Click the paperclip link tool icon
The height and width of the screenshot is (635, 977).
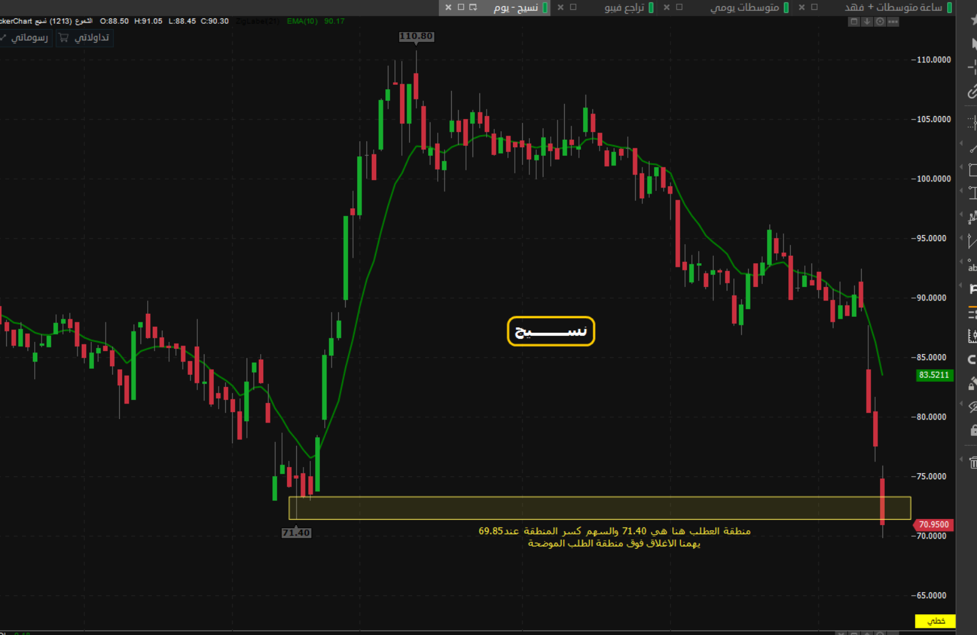click(973, 92)
